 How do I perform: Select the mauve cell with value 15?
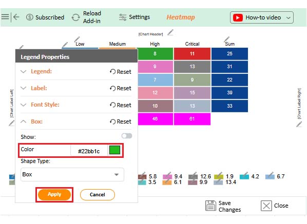[193, 93]
